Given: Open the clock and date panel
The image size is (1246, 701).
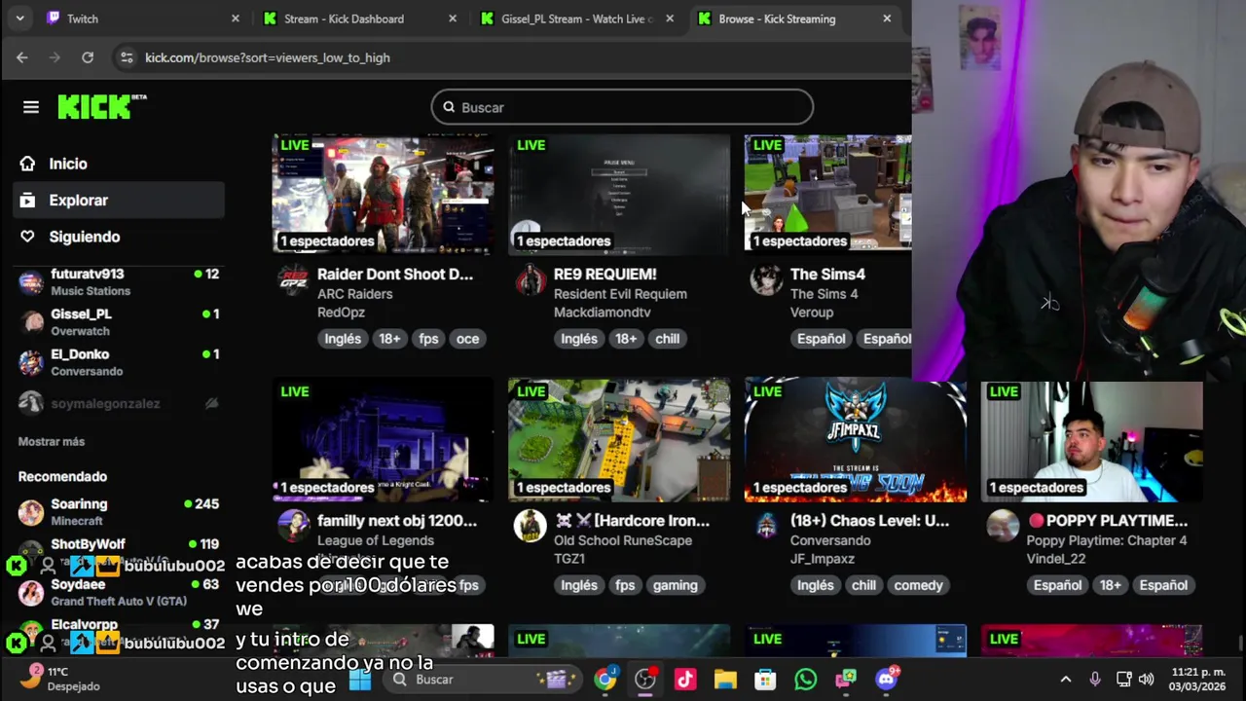Looking at the screenshot, I should 1198,679.
